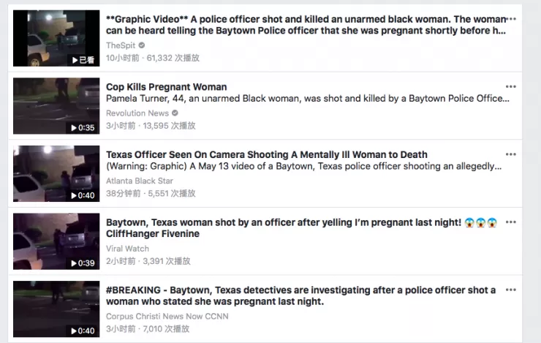Play the 0:40 Corpus Christi News video
This screenshot has width=541, height=343.
56,309
